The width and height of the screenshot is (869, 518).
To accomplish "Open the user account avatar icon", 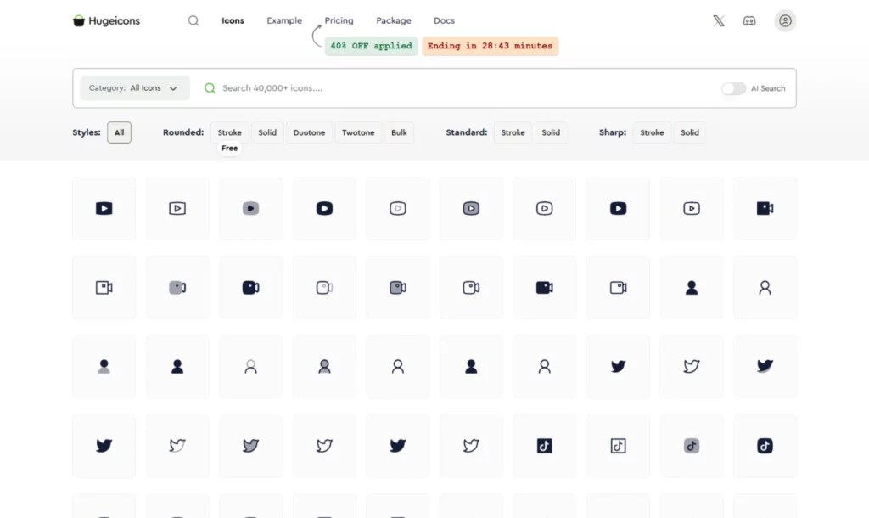I will click(x=785, y=20).
